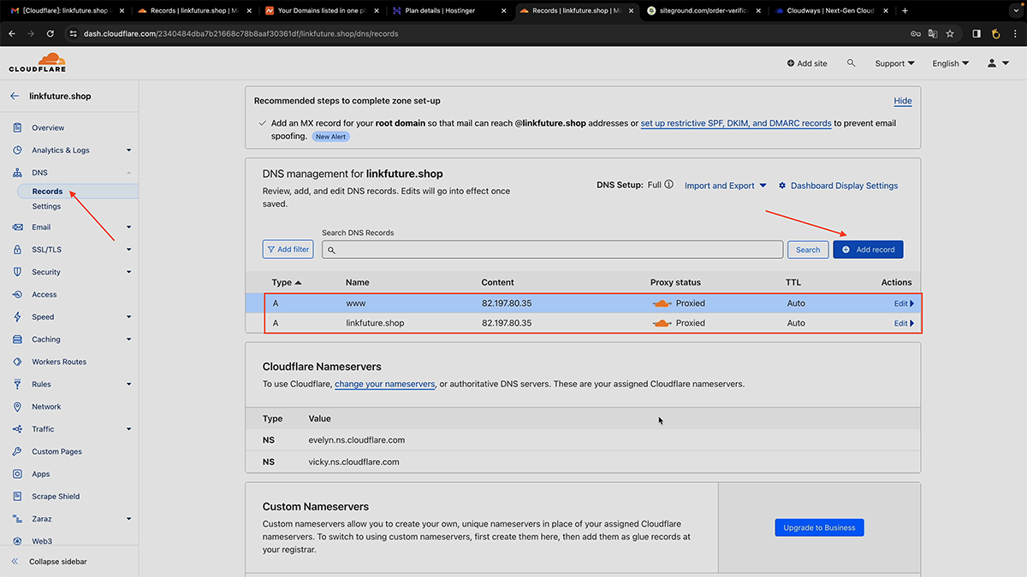Open the password key icon in address bar
This screenshot has width=1027, height=577.
pos(915,34)
